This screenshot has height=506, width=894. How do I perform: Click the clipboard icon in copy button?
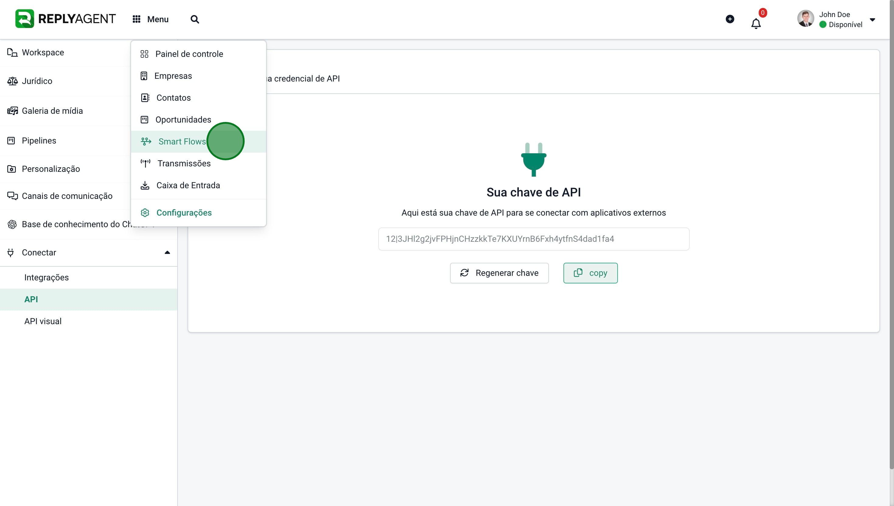coord(578,273)
